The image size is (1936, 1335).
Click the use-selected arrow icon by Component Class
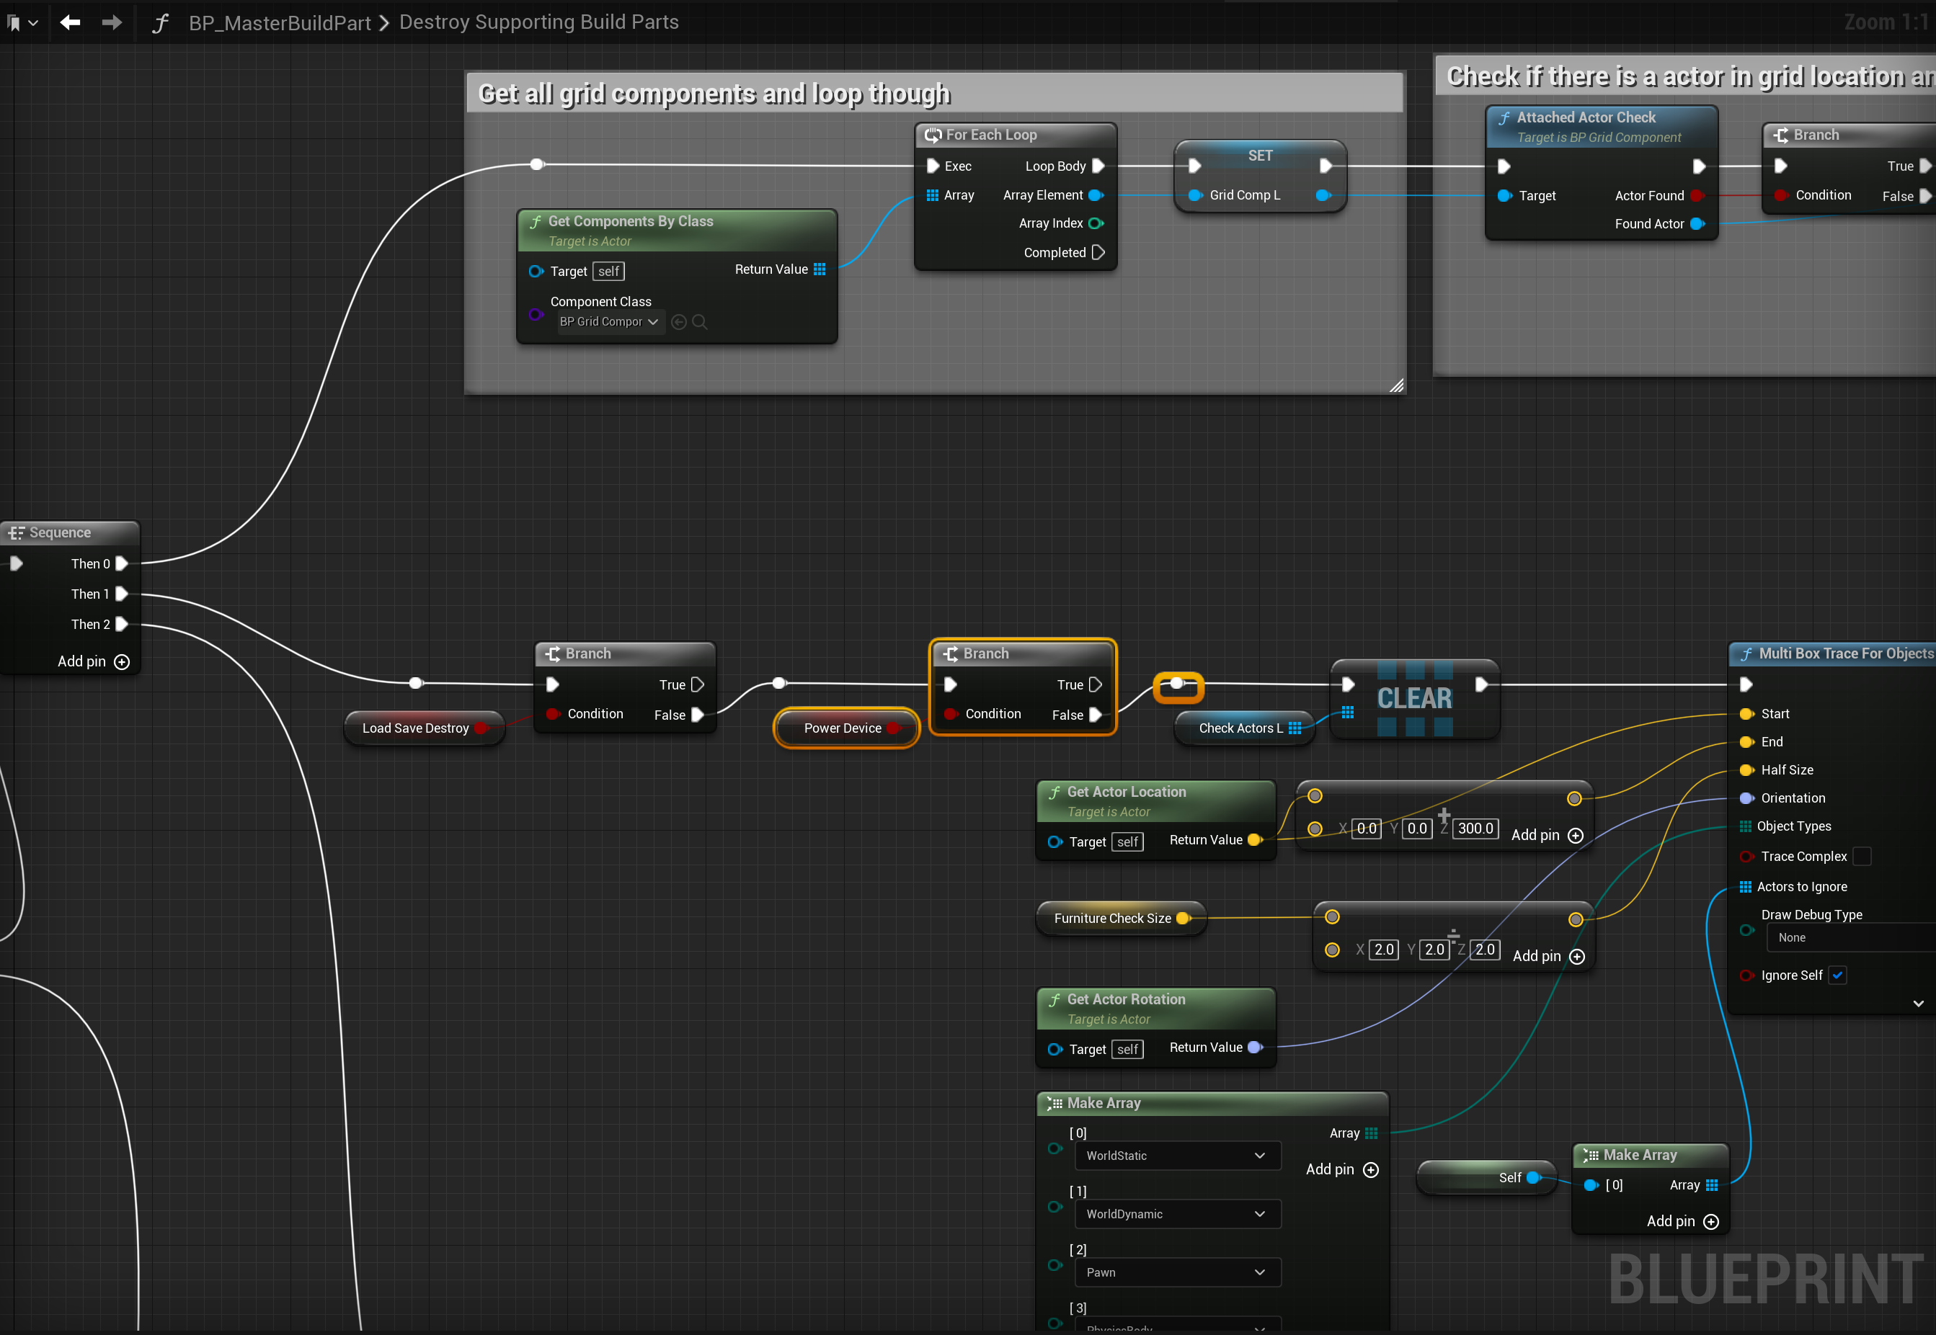click(678, 322)
